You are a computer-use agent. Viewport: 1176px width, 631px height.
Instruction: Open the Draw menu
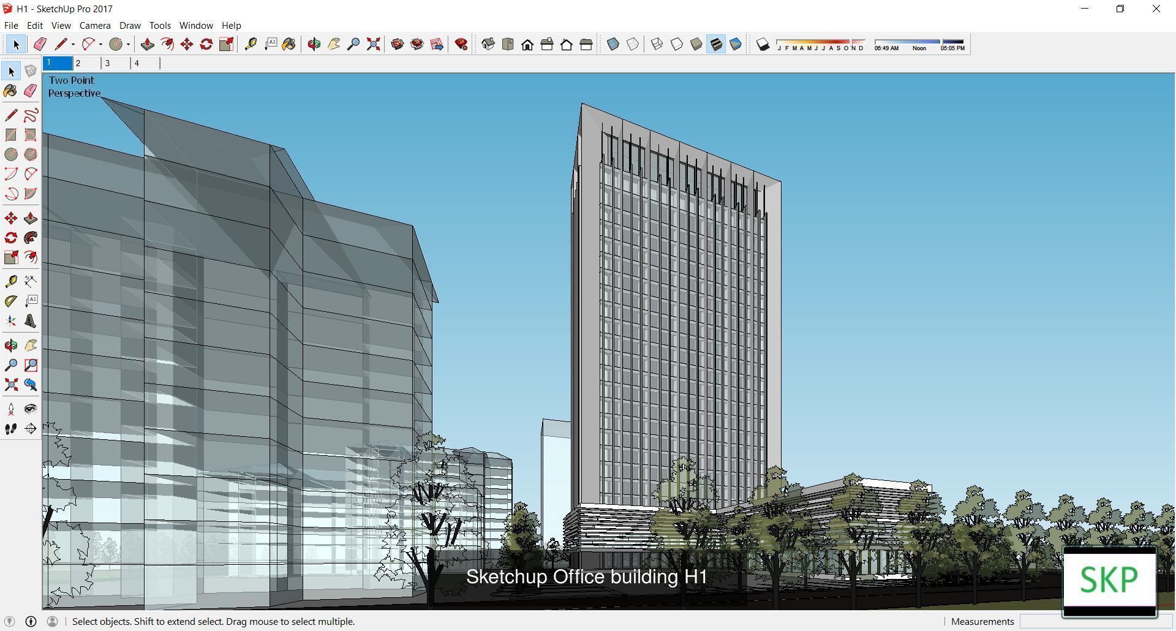tap(130, 25)
